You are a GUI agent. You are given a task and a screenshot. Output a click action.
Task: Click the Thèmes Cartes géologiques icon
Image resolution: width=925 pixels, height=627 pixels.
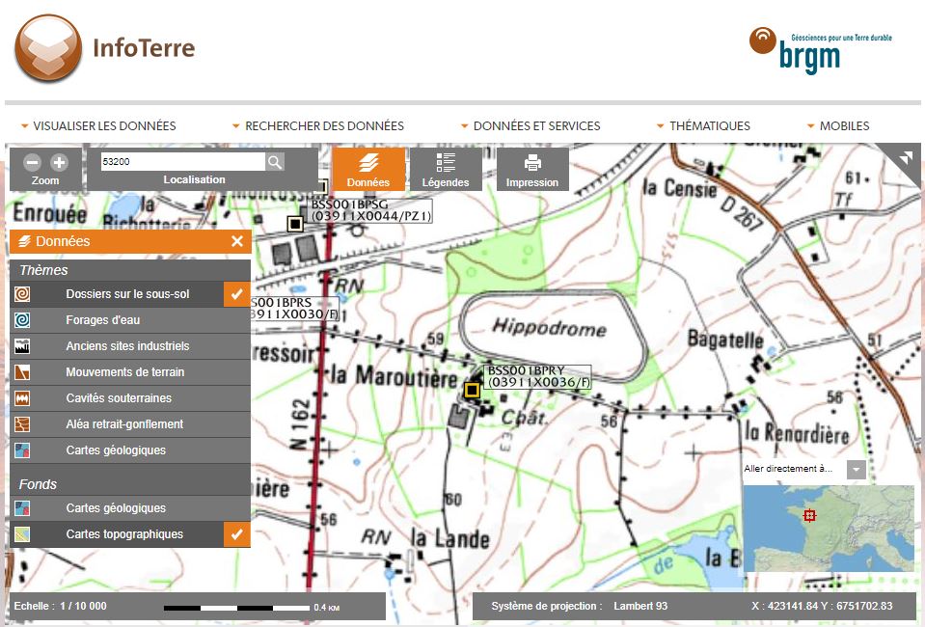click(22, 450)
